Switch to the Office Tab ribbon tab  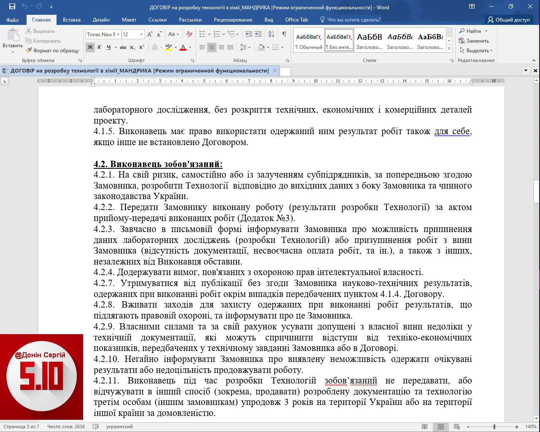pyautogui.click(x=297, y=20)
